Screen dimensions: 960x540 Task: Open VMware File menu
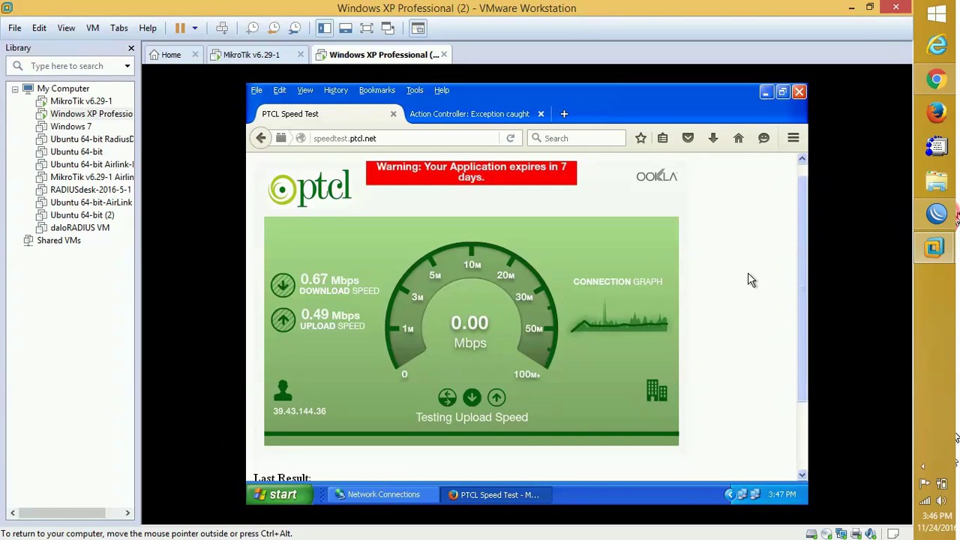click(x=15, y=28)
